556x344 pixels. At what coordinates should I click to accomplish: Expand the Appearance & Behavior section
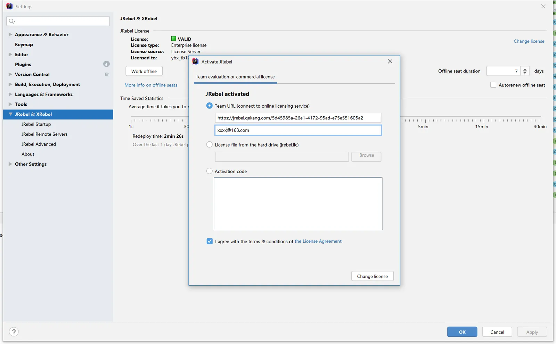tap(10, 34)
